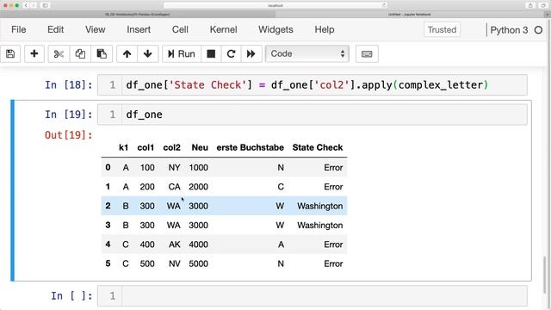The width and height of the screenshot is (551, 310).
Task: Click the 'col1' column header
Action: pos(145,147)
